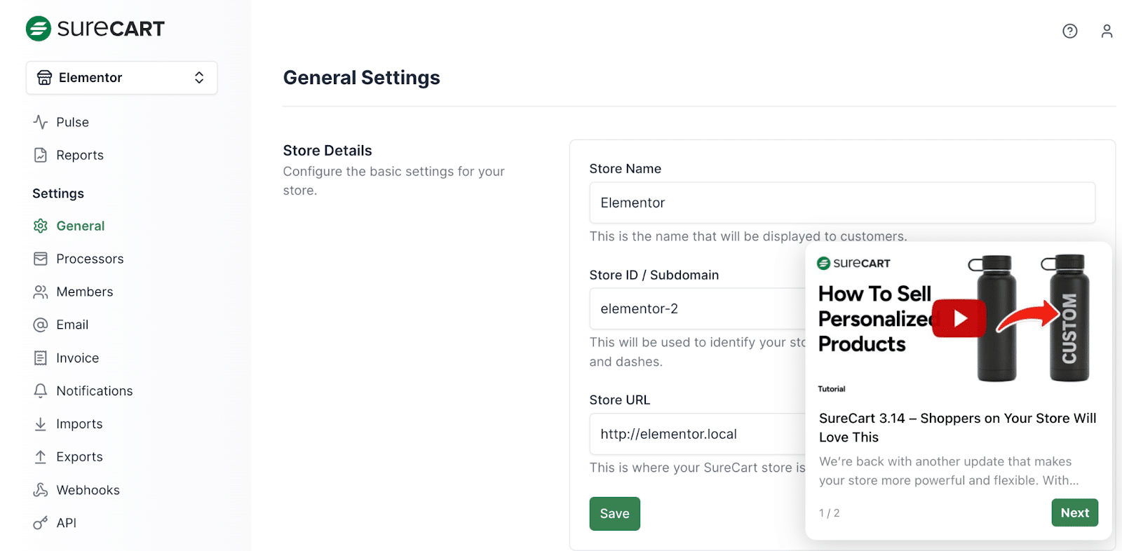Go to next announcement with Next
Screen dimensions: 1122x551
pyautogui.click(x=1074, y=512)
